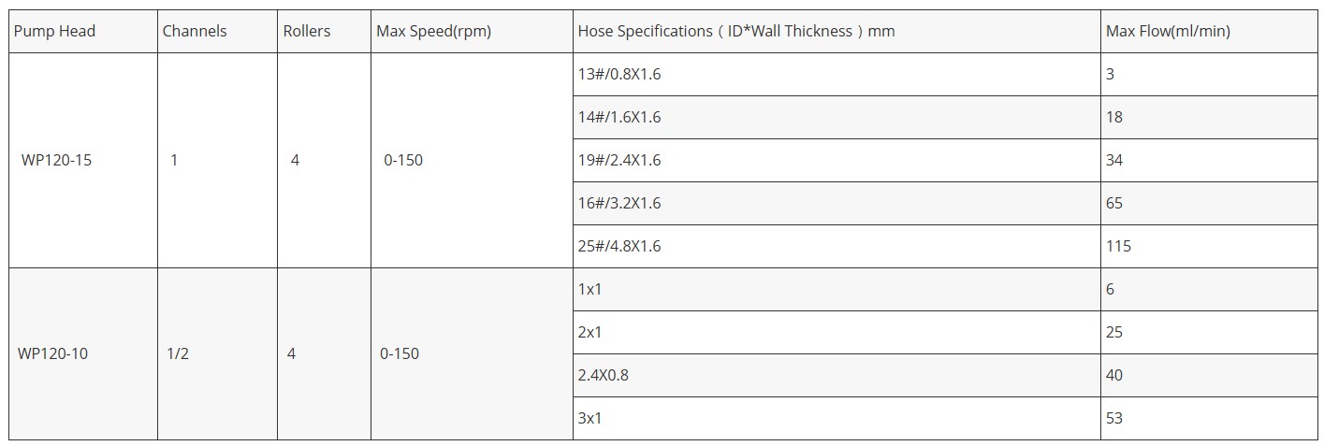The image size is (1324, 446).
Task: Select hose specification 13#/0.8X1.6
Action: coord(619,74)
